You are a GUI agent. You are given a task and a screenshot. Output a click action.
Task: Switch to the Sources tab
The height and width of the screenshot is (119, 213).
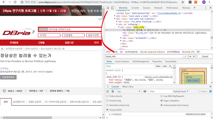146,8
